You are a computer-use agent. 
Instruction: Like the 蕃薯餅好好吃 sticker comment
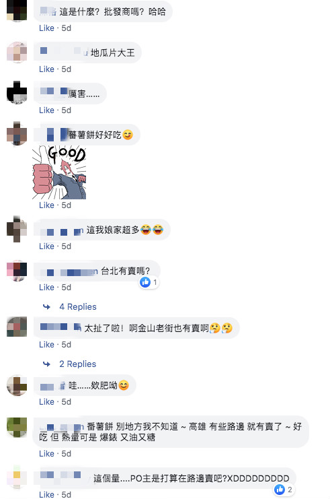click(x=46, y=205)
